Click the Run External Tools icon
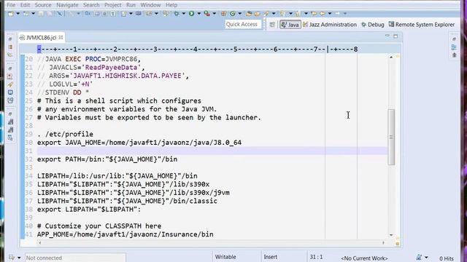The image size is (467, 262). (207, 14)
